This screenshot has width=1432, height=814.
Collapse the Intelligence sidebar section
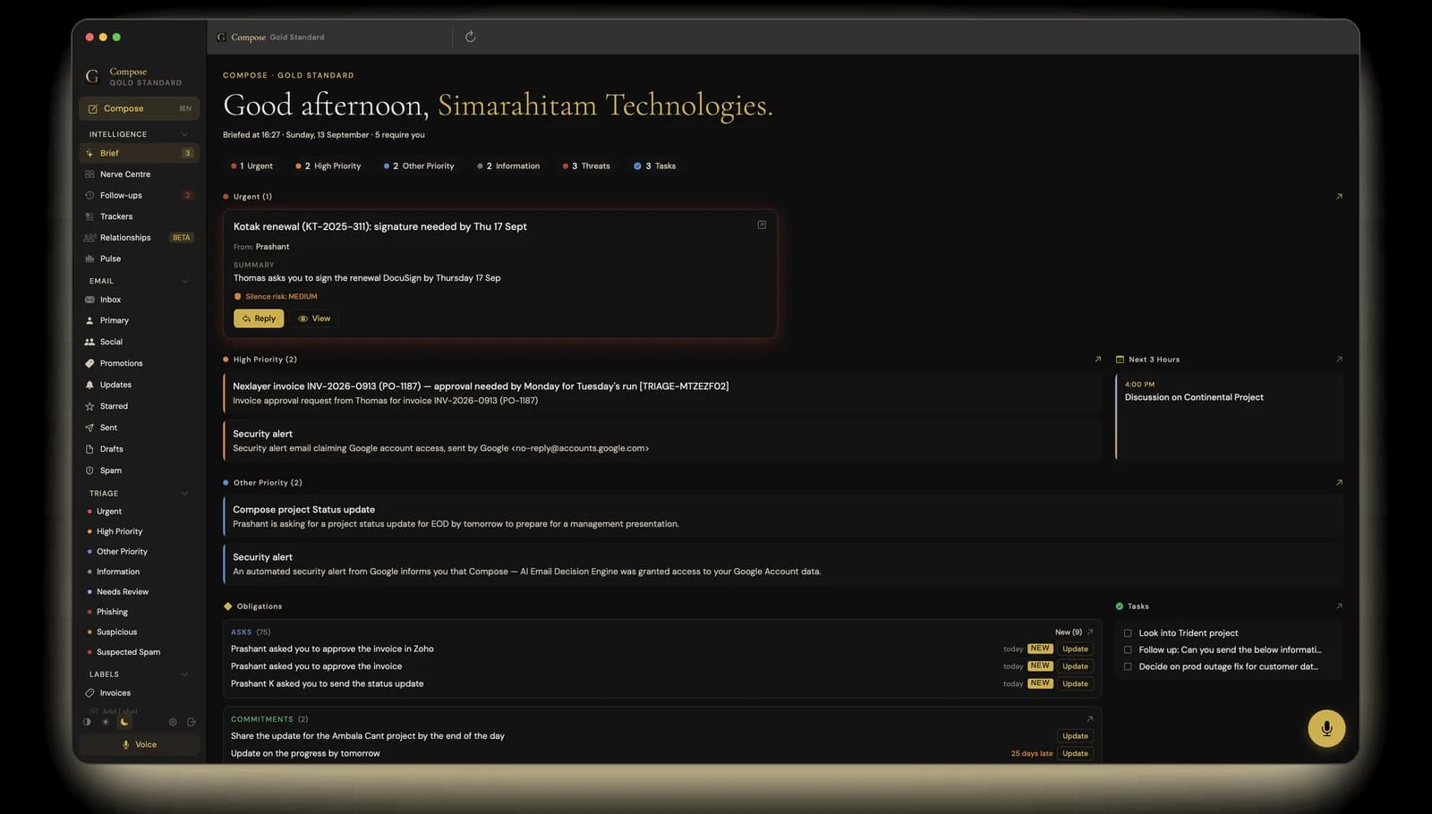coord(184,134)
